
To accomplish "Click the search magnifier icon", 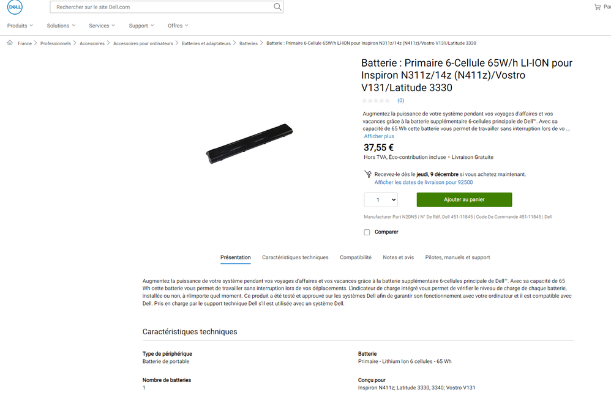I will coord(277,7).
